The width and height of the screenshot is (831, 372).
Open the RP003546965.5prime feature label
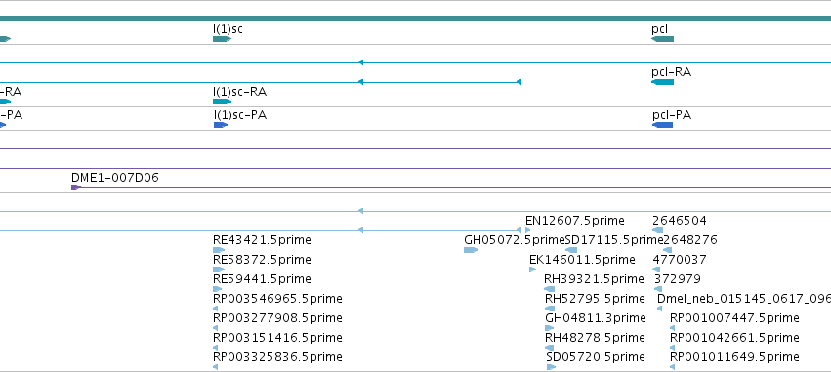277,299
